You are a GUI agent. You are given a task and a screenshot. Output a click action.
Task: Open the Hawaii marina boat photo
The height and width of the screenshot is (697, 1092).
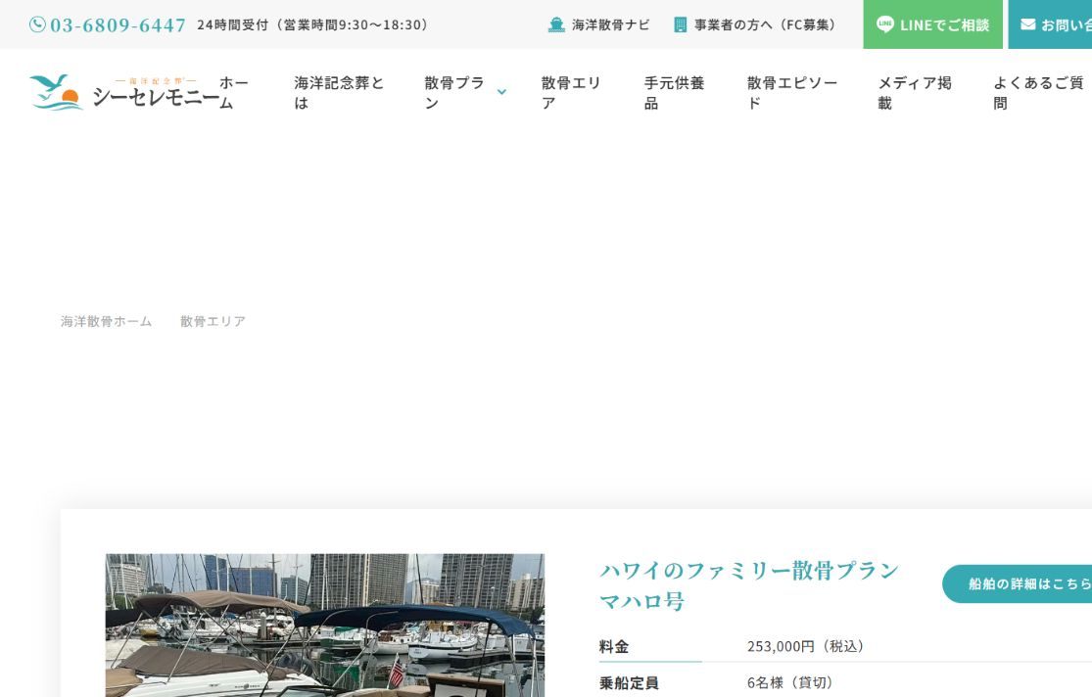tap(324, 626)
